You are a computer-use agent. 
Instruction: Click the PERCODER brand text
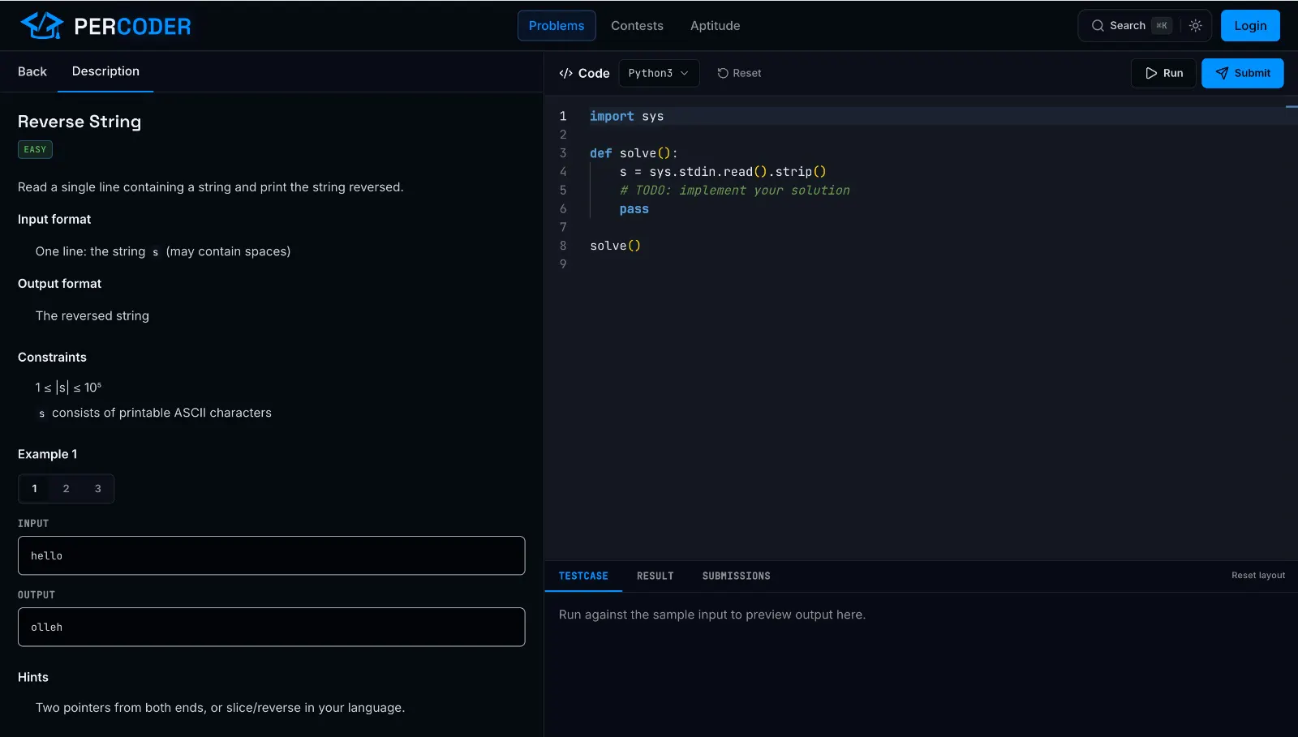pos(132,27)
